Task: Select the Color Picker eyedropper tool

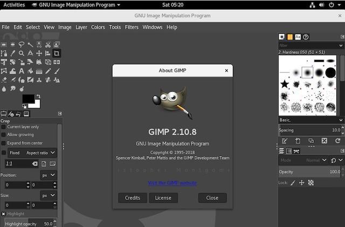Action: pyautogui.click(x=12, y=53)
